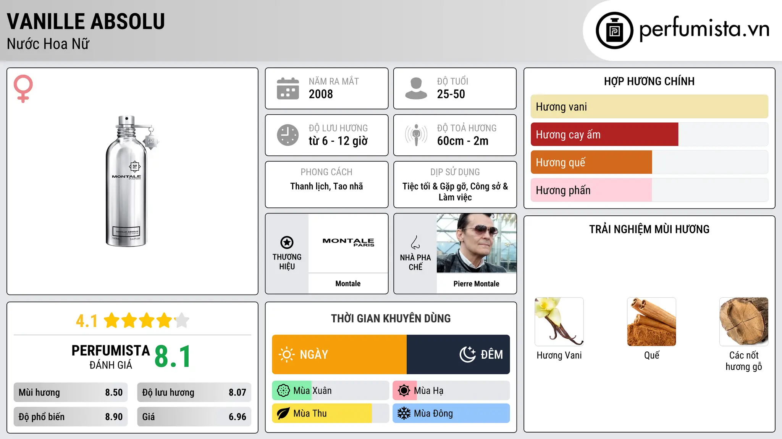
Task: Click the yellow star rating row
Action: [x=147, y=320]
